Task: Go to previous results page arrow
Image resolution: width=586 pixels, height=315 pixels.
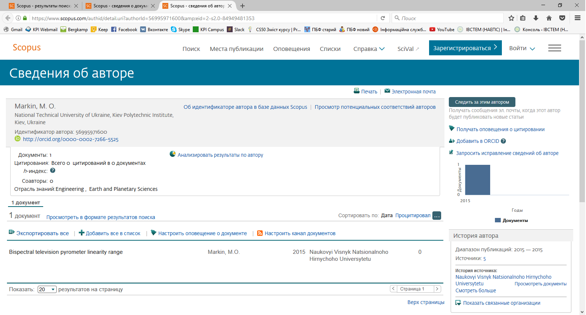Action: 394,289
